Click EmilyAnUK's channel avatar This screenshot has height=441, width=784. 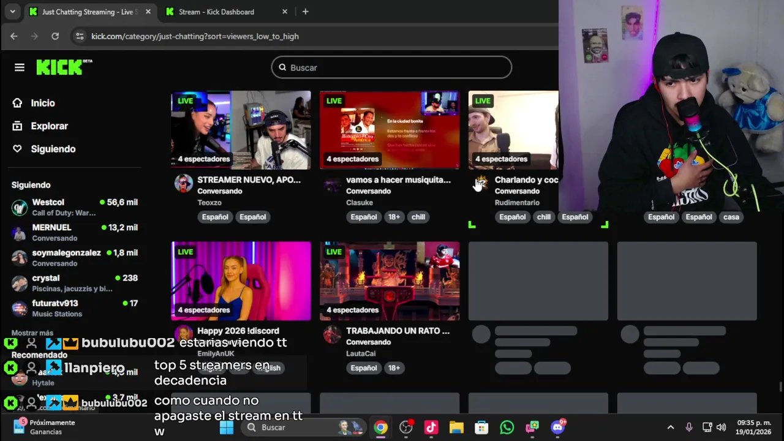click(184, 334)
